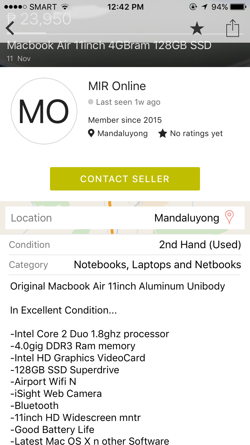The image size is (250, 445).
Task: Tap the Last seen status indicator dot
Action: pos(91,102)
